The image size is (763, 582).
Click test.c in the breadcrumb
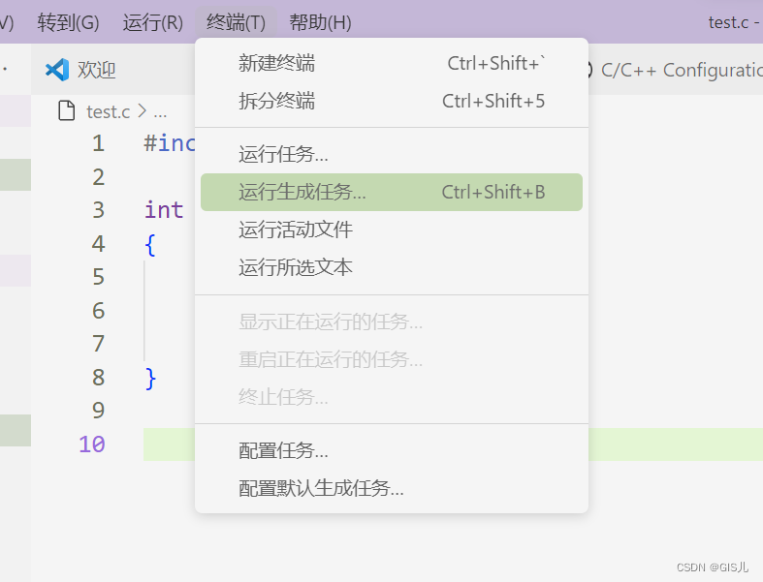(x=108, y=111)
